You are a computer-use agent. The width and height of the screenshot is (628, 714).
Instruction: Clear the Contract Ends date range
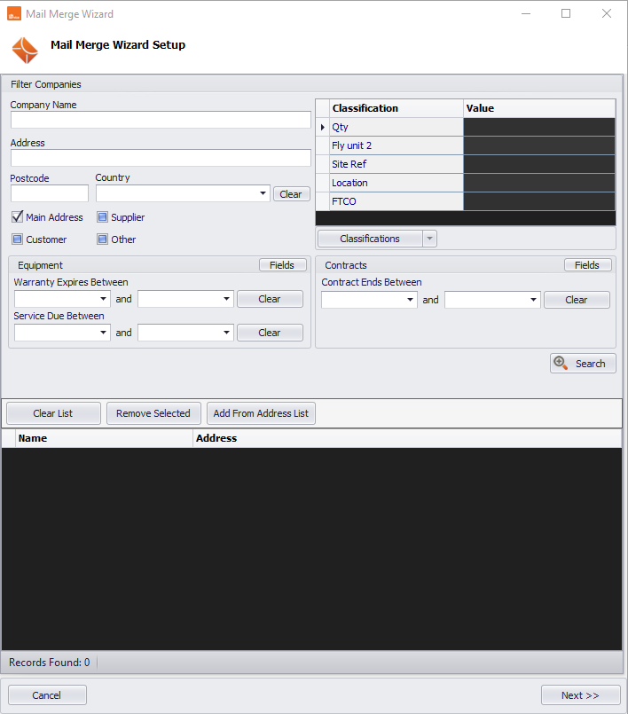(577, 300)
